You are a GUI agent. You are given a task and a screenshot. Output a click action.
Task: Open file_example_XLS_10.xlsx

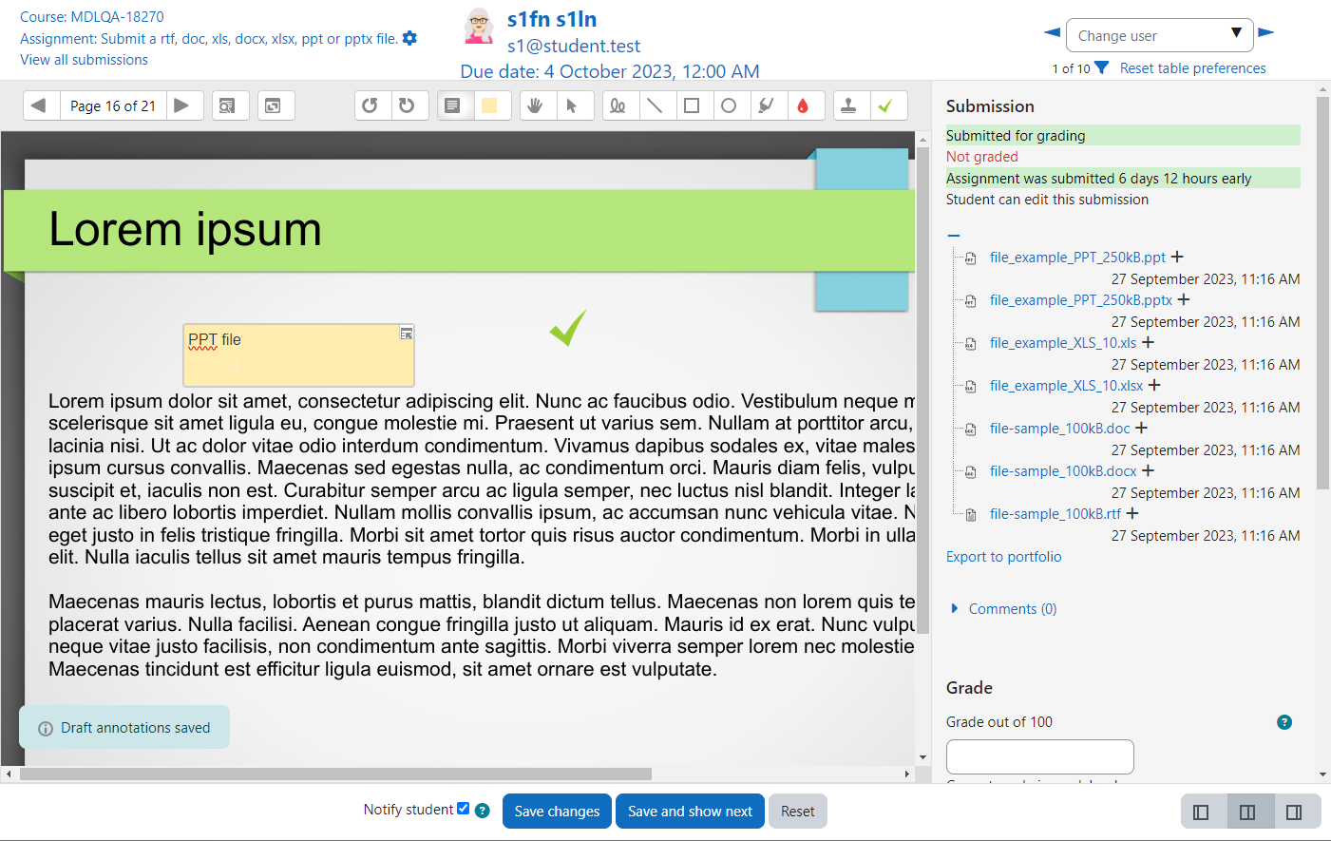1066,386
